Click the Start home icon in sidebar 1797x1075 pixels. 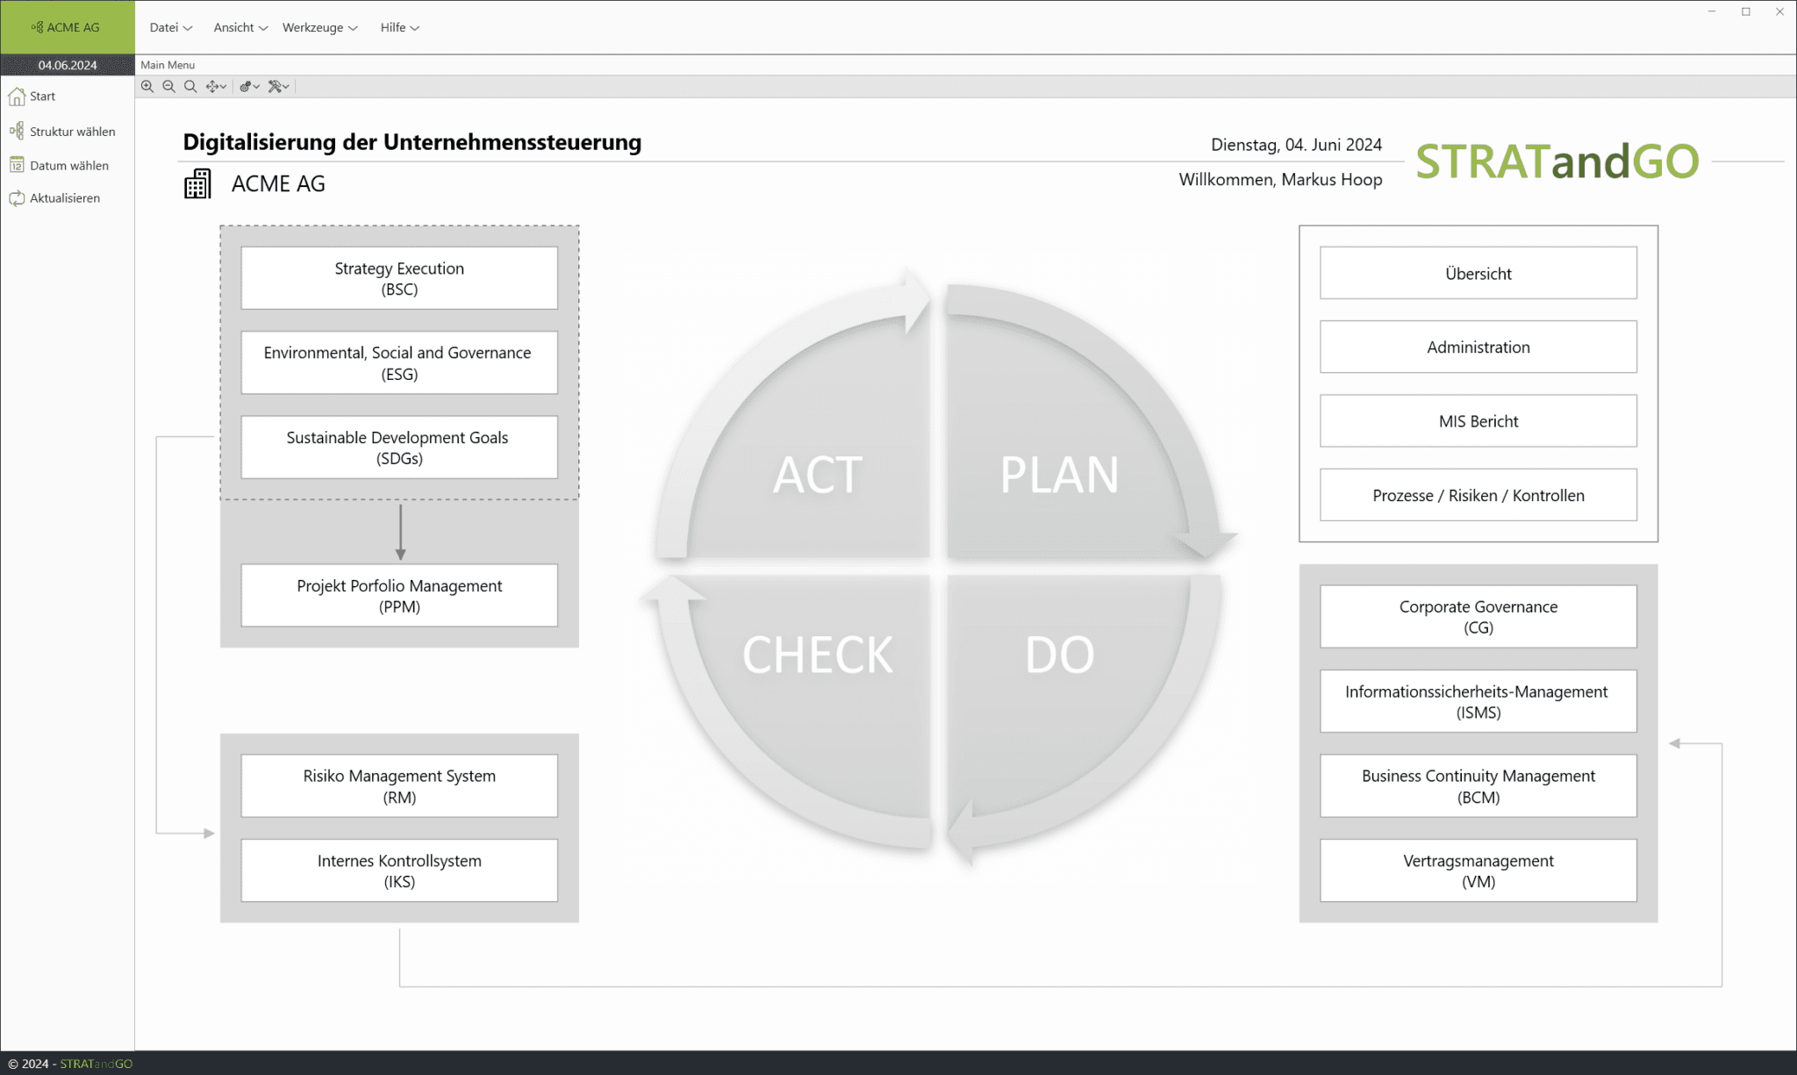[17, 97]
